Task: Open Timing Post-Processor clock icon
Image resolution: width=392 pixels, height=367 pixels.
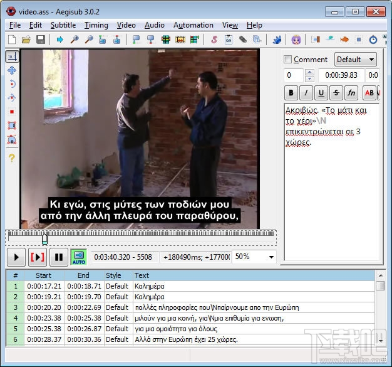Action: 373,40
